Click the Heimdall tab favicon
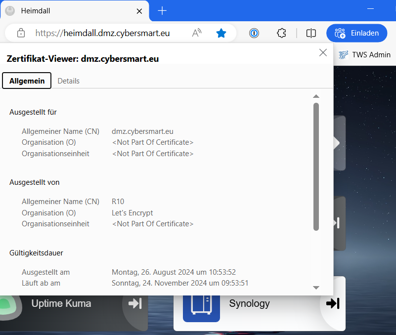This screenshot has height=335, width=396. 10,11
